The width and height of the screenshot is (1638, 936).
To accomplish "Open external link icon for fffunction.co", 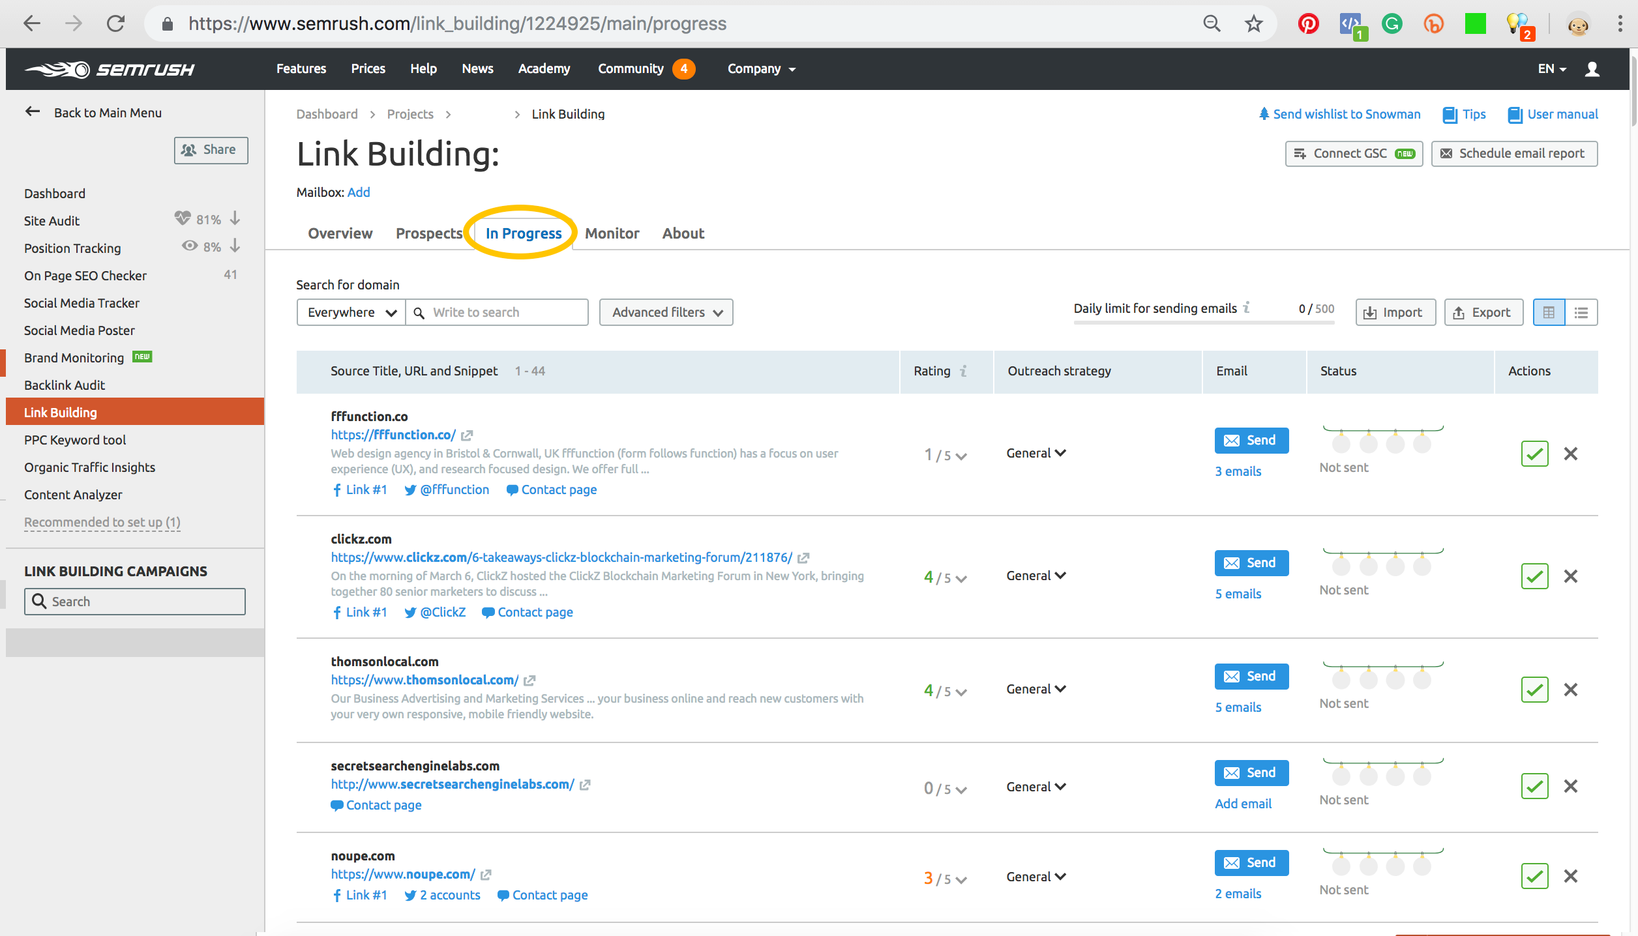I will [467, 435].
